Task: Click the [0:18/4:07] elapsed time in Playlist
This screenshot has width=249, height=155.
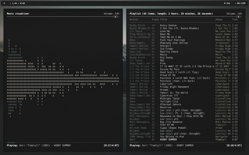Action: point(234,145)
